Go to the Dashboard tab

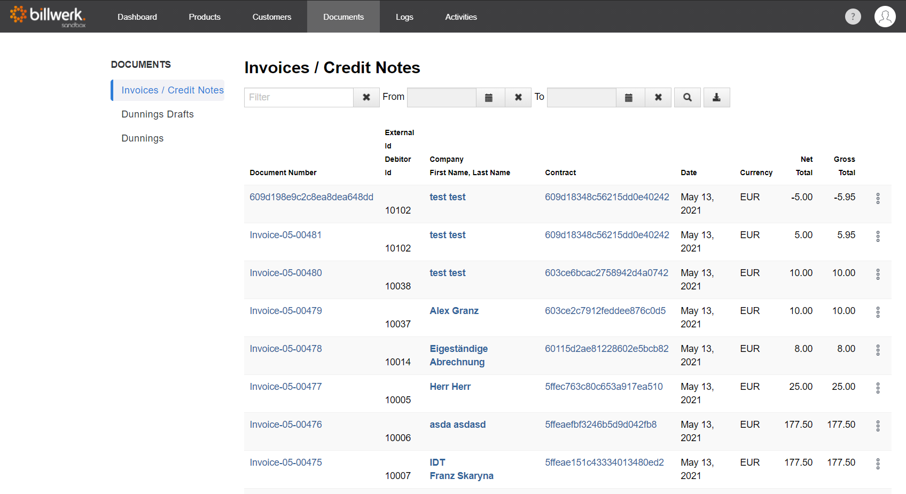click(x=137, y=17)
